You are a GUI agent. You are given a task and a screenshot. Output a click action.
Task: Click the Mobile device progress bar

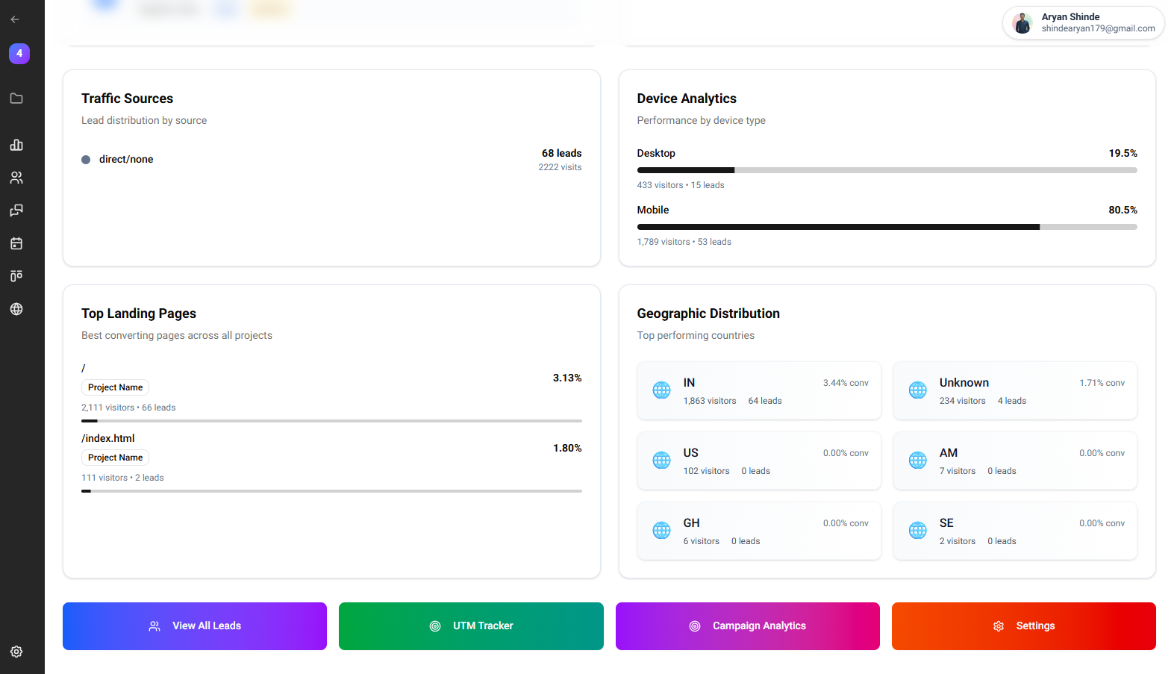coord(887,227)
